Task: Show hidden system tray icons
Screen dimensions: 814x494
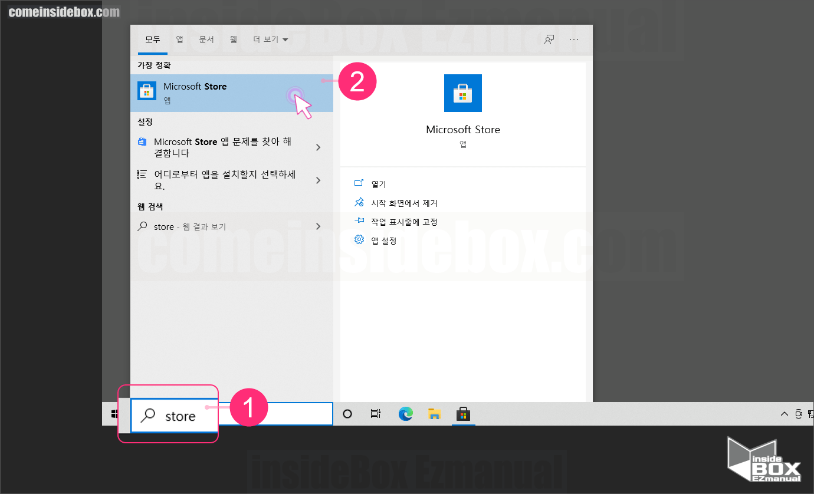Action: coord(785,414)
